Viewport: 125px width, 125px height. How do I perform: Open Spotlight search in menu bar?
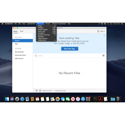pos(108,24)
